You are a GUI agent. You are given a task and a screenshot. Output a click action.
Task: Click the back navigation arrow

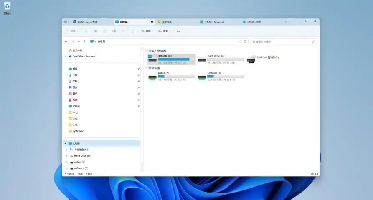tap(66, 42)
